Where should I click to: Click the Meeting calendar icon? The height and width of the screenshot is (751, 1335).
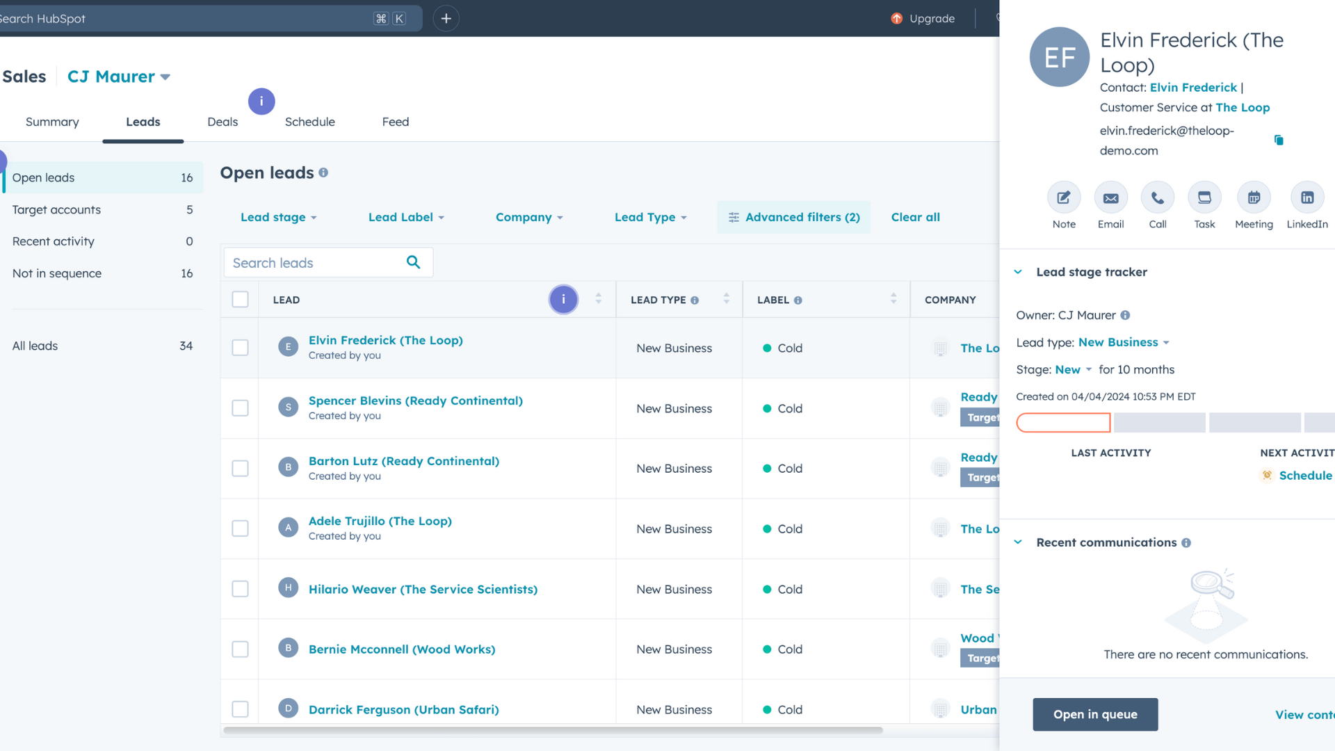[1254, 198]
